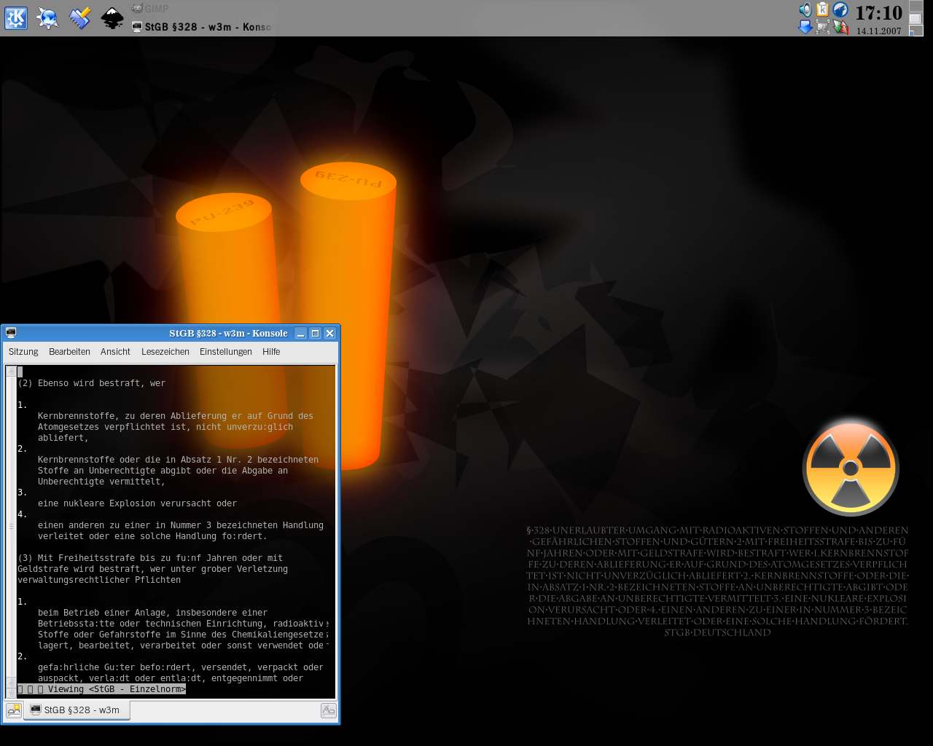This screenshot has height=746, width=933.
Task: Open the wolf logo tray icon
Action: [840, 9]
